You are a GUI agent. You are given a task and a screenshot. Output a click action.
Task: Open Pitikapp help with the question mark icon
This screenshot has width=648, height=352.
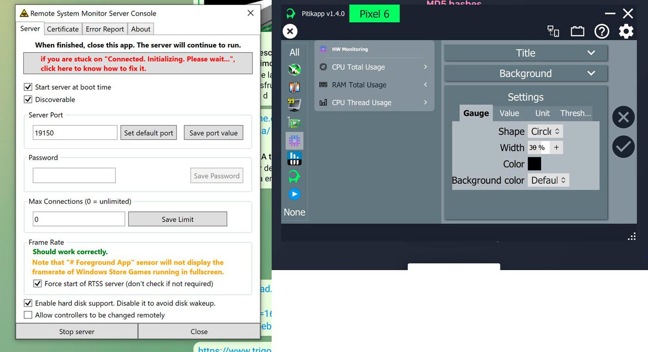point(602,31)
